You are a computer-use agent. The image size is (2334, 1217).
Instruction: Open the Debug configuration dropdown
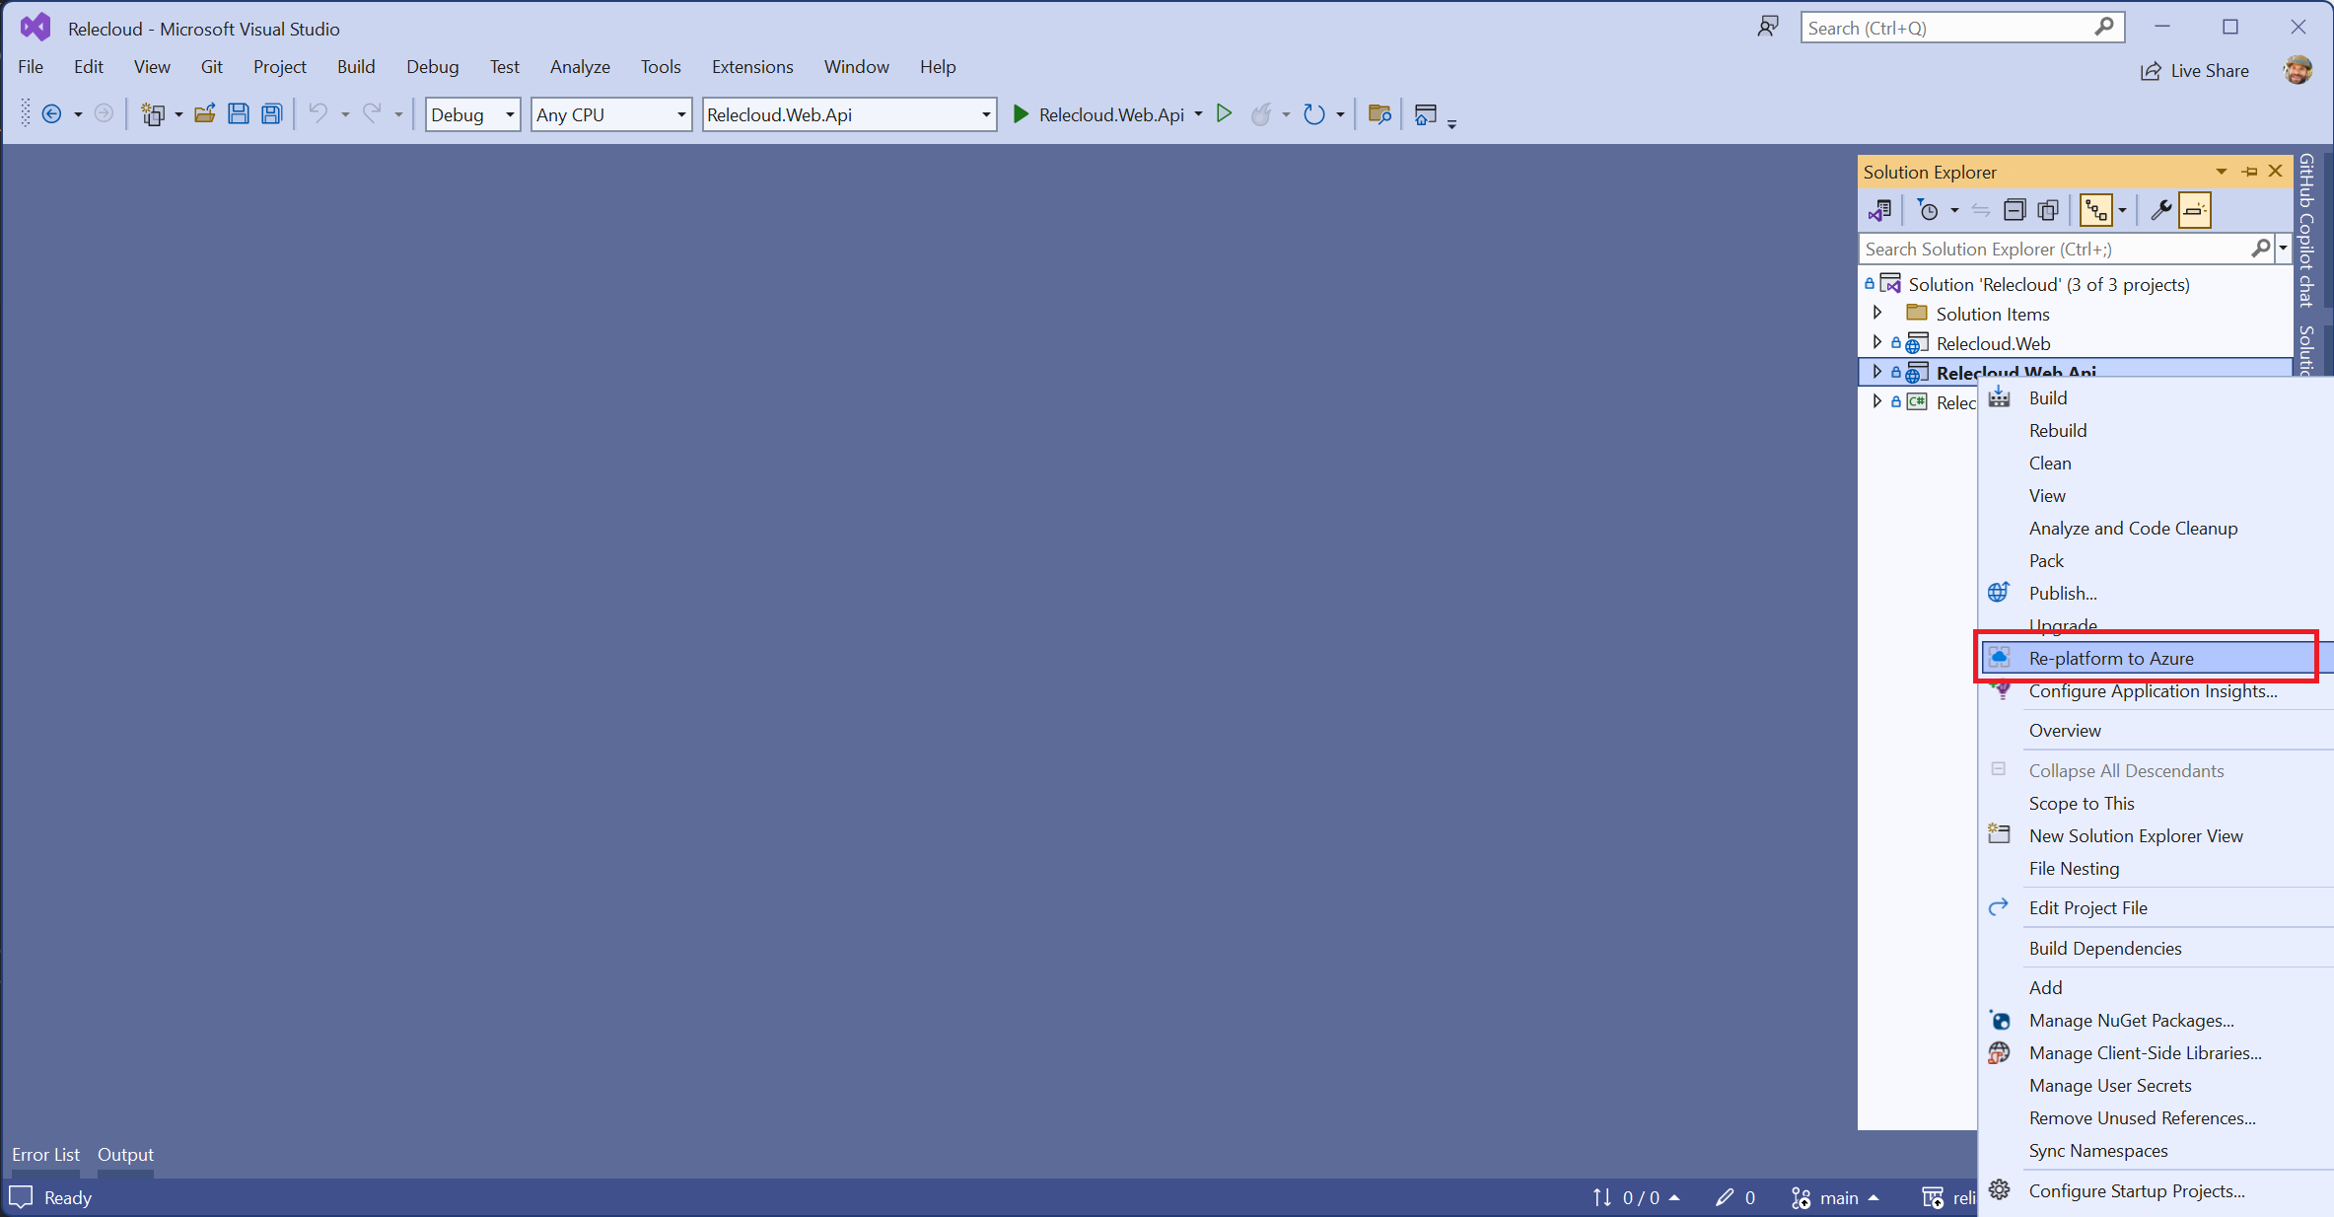[x=471, y=114]
